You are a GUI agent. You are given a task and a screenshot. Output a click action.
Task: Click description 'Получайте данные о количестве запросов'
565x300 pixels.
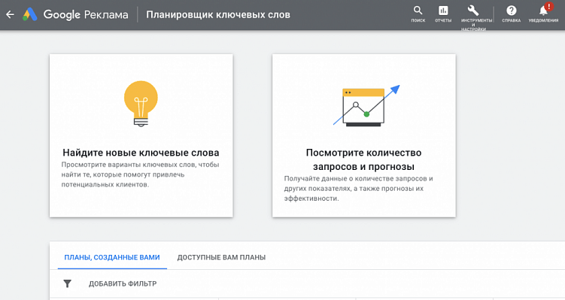[359, 189]
